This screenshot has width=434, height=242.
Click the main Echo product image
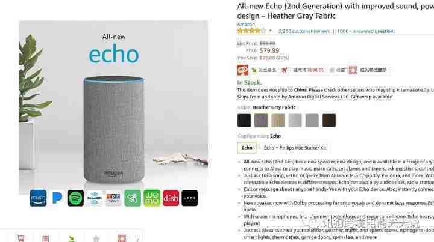tap(113, 107)
